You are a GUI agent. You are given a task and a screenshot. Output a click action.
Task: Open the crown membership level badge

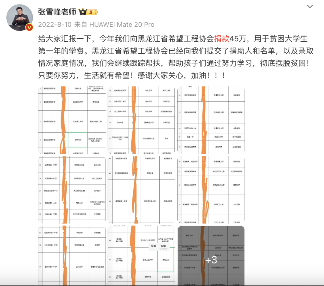tap(88, 12)
